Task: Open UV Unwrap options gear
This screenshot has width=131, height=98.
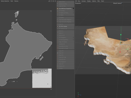Action: click(73, 11)
